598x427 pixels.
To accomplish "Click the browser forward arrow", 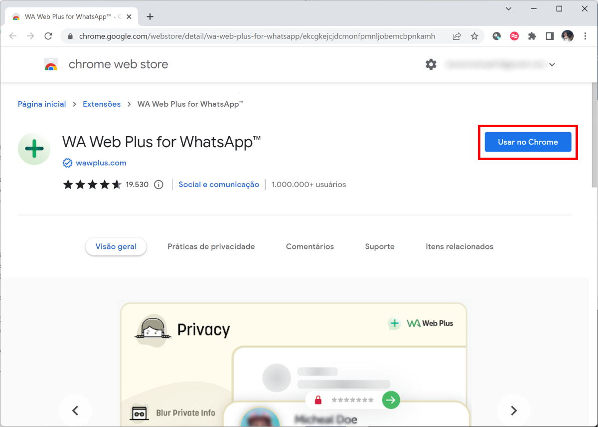I will [30, 36].
